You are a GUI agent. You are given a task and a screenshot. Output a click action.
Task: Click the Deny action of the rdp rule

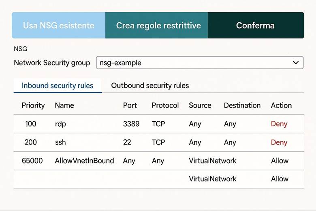tap(279, 124)
